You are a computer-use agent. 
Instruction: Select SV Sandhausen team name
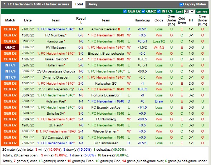click(x=106, y=143)
